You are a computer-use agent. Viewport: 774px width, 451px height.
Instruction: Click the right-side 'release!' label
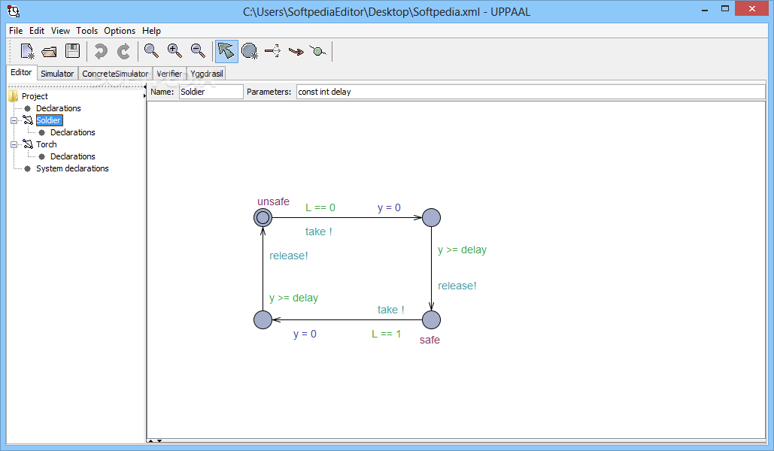[457, 286]
